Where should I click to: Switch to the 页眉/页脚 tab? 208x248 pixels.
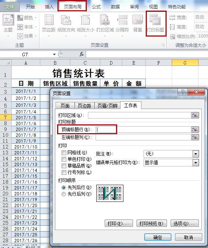tap(107, 106)
